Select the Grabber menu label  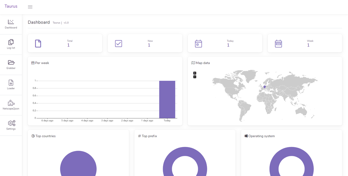coord(11,68)
